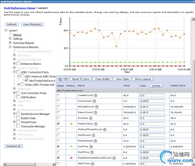Show help for PercentUsed

coord(95,141)
